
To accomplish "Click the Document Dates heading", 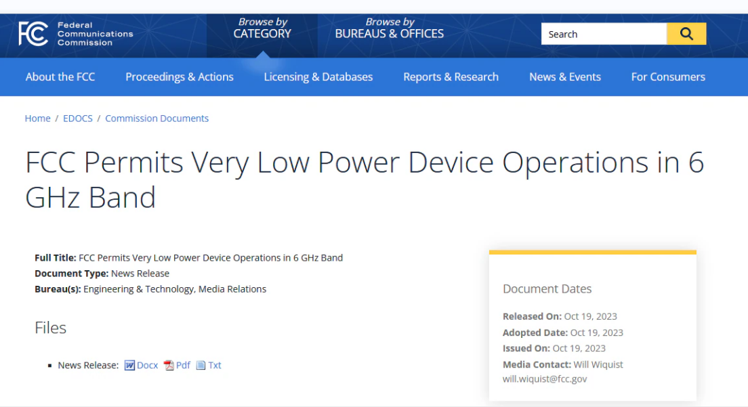I will (547, 288).
